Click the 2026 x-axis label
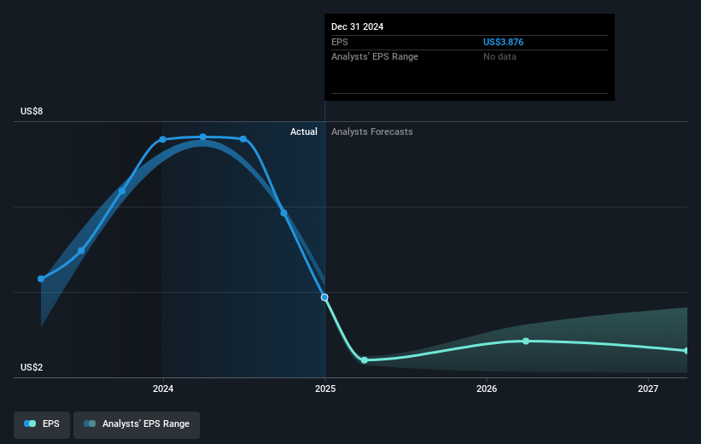This screenshot has width=701, height=444. 487,389
